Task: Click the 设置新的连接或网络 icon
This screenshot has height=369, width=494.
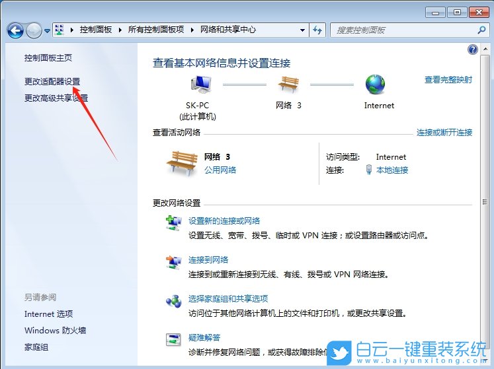Action: [x=173, y=223]
